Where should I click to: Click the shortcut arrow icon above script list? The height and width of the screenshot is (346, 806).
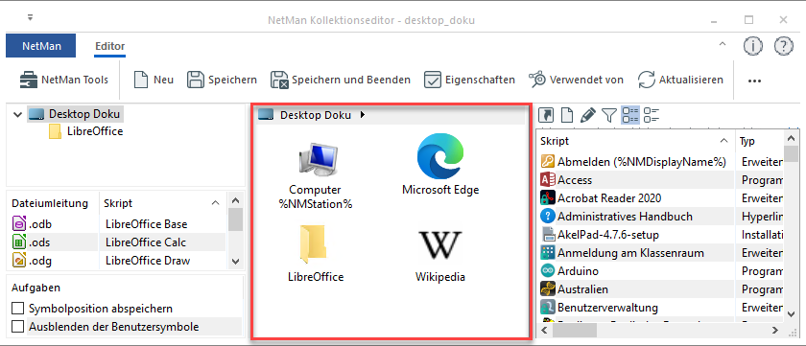point(545,115)
